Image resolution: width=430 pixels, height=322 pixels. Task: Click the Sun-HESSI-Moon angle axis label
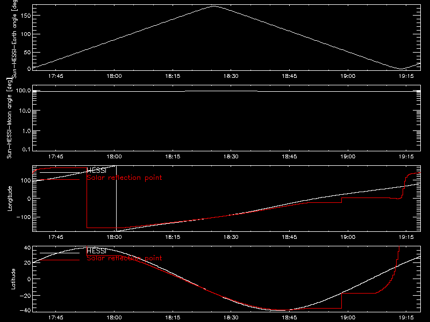(9, 118)
